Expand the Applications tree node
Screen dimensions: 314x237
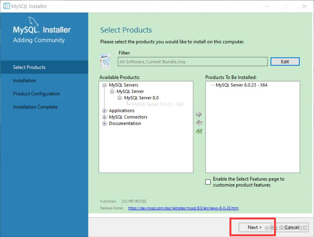pyautogui.click(x=104, y=111)
